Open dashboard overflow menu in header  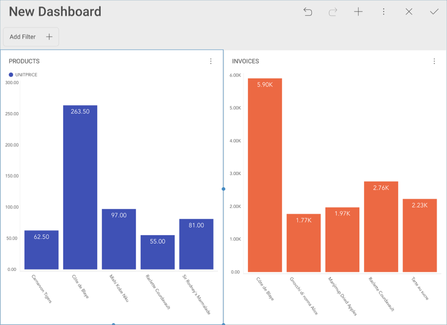pos(383,12)
